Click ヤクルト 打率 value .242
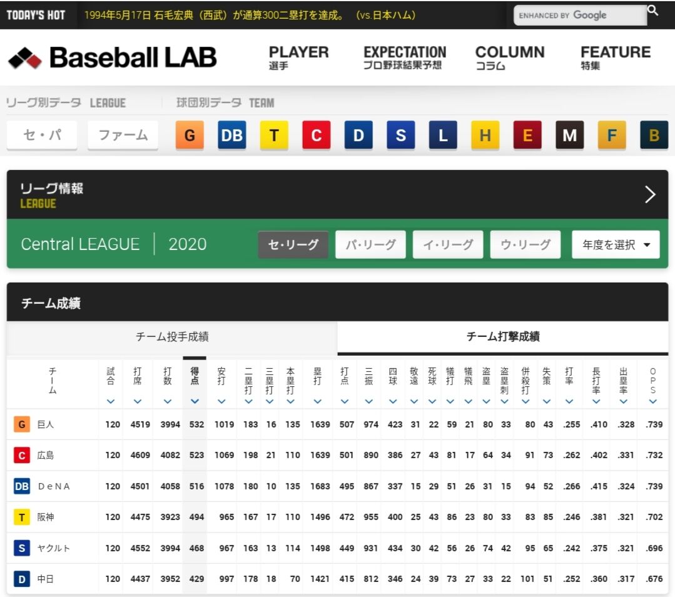This screenshot has height=597, width=675. (572, 548)
